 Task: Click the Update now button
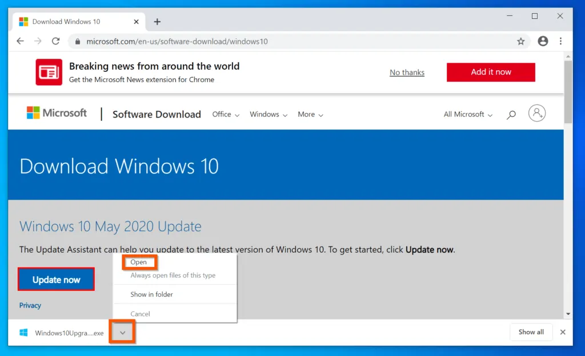56,280
